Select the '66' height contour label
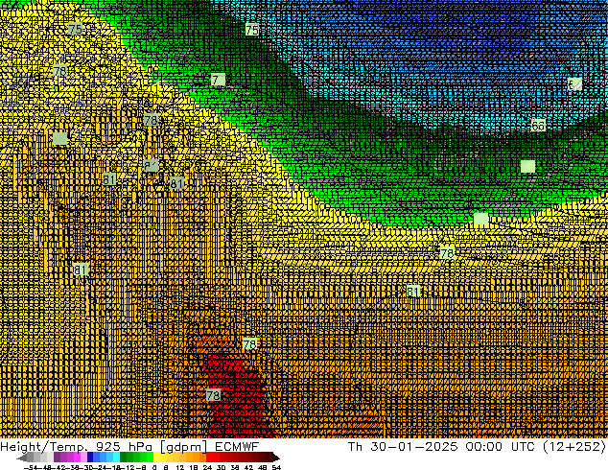This screenshot has height=470, width=608. tap(538, 126)
